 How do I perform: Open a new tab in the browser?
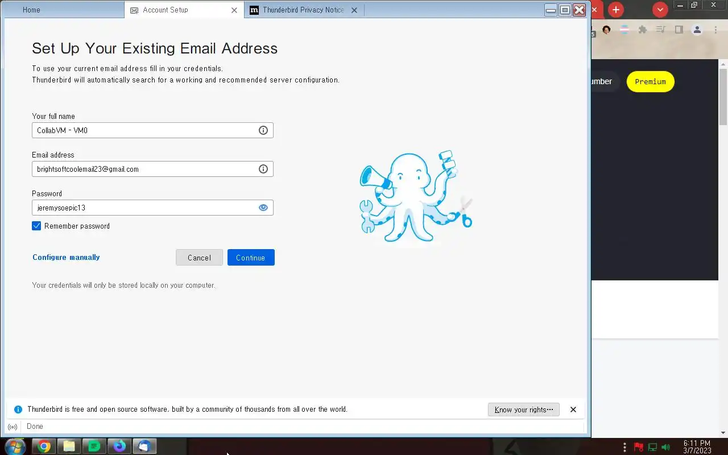pyautogui.click(x=616, y=10)
